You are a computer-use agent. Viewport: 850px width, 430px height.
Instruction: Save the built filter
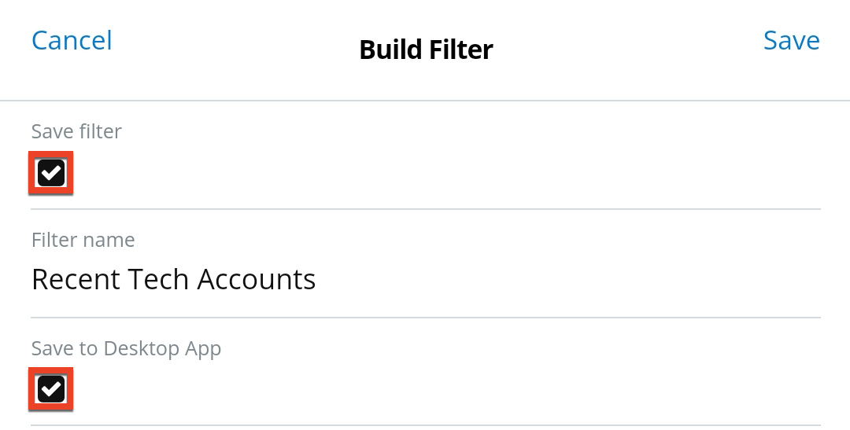(x=791, y=40)
